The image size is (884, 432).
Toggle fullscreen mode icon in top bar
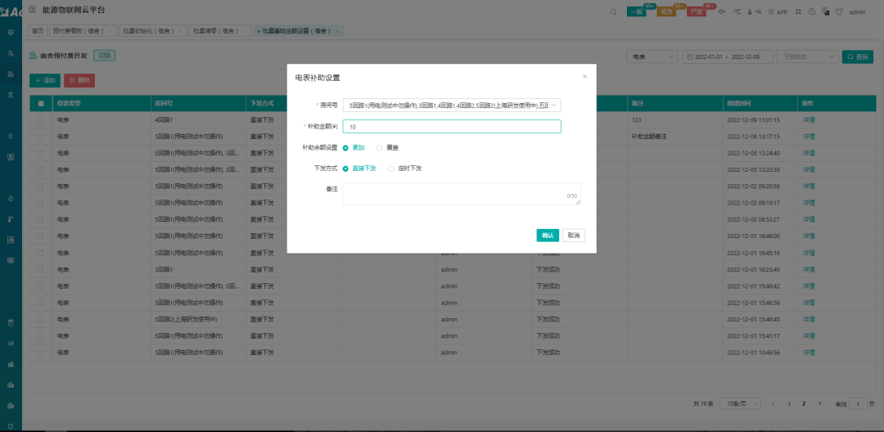[798, 11]
